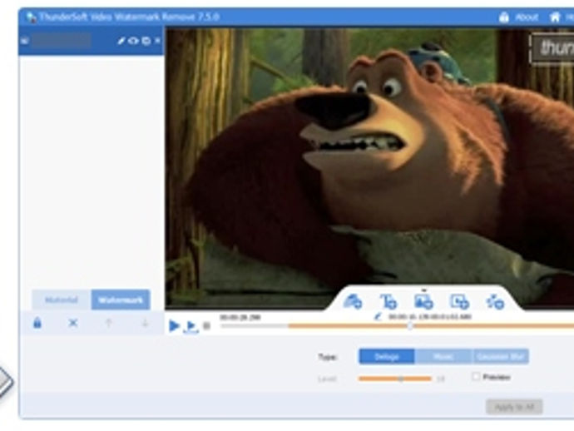574x431 pixels.
Task: Click the lock icon next to About
Action: click(504, 17)
